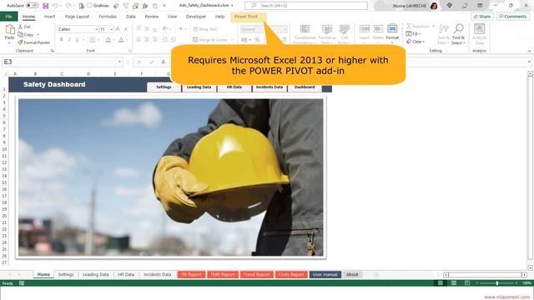
Task: Click Increase Font Size icon
Action: (x=118, y=29)
